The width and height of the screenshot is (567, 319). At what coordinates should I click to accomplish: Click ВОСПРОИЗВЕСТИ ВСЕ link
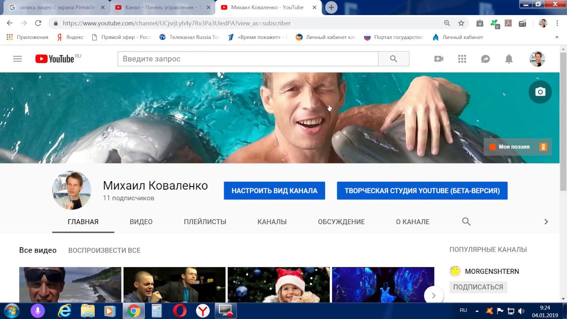click(105, 250)
